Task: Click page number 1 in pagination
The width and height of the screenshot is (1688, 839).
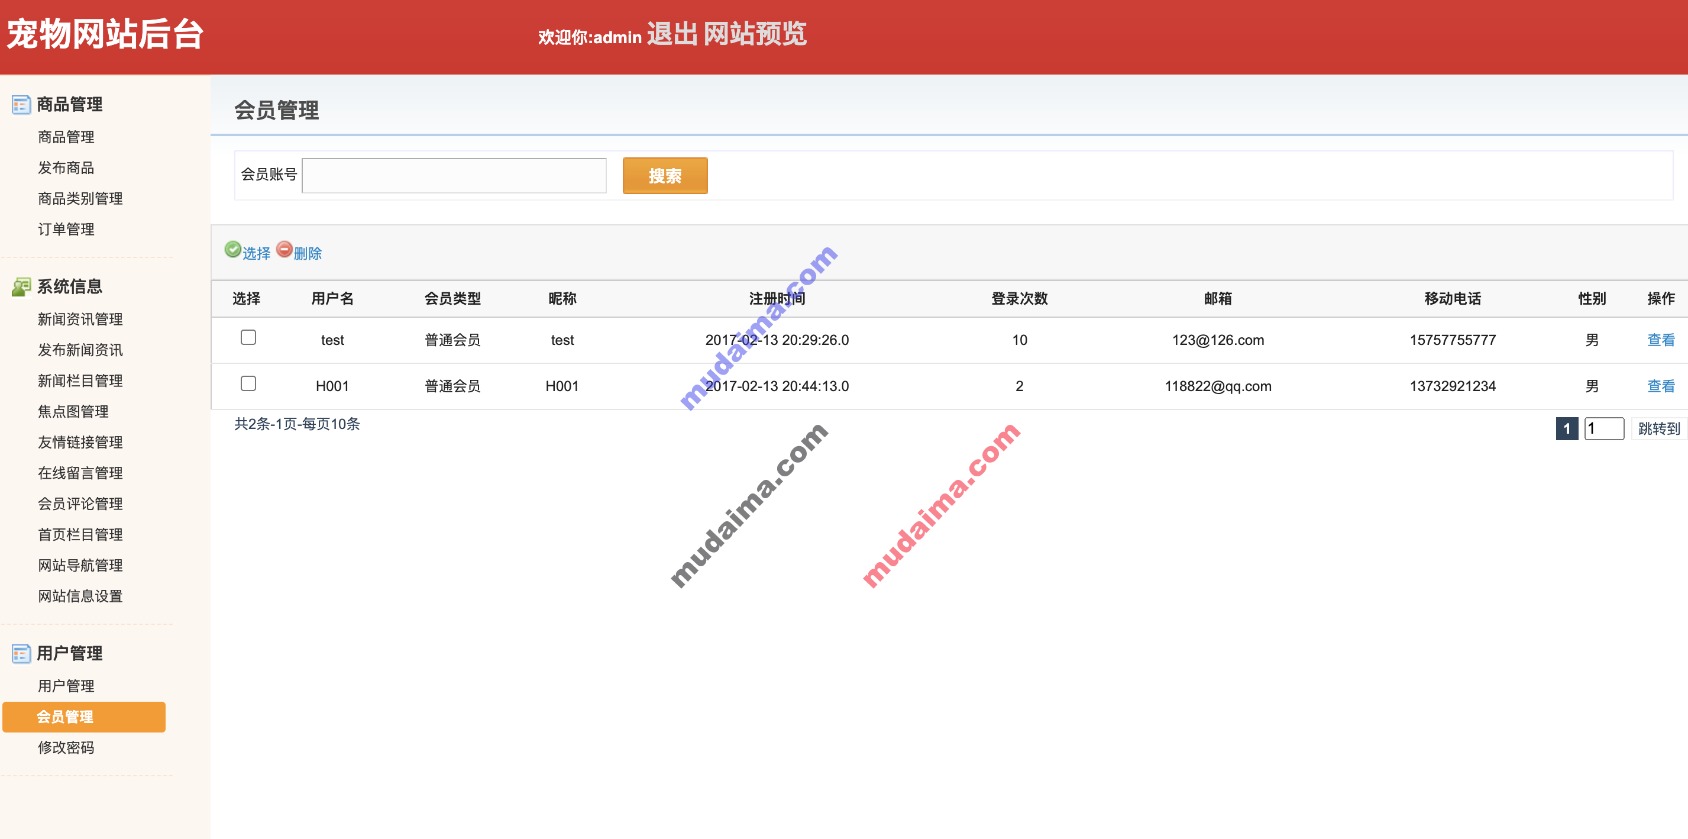Action: click(x=1567, y=429)
